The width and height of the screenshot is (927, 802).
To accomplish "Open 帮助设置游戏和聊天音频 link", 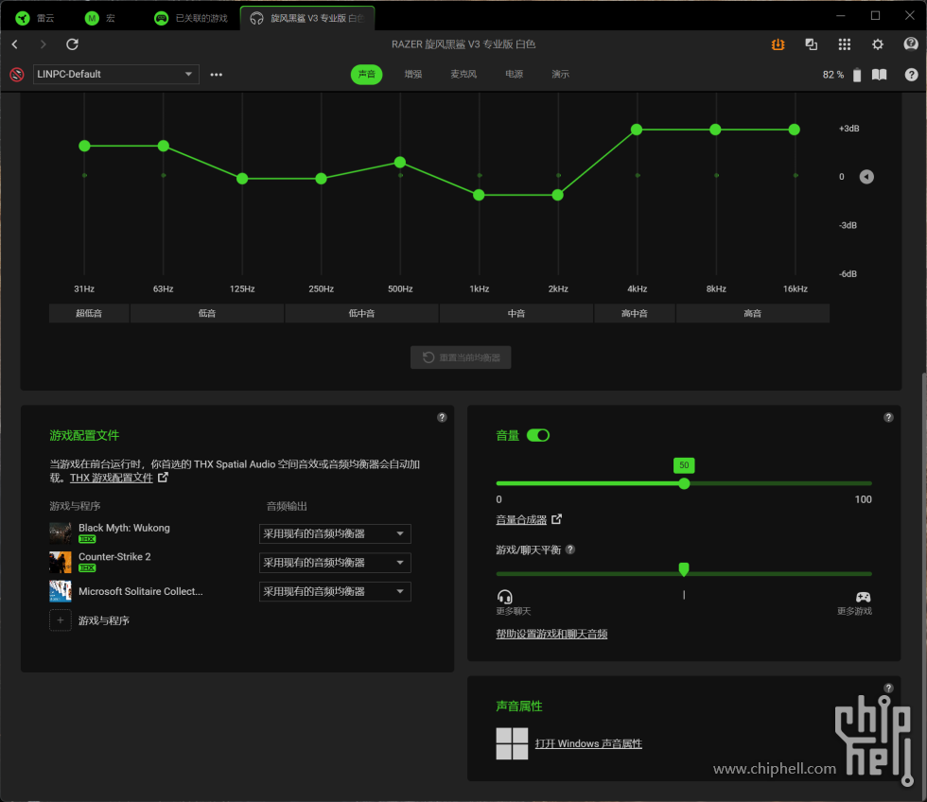I will click(551, 635).
